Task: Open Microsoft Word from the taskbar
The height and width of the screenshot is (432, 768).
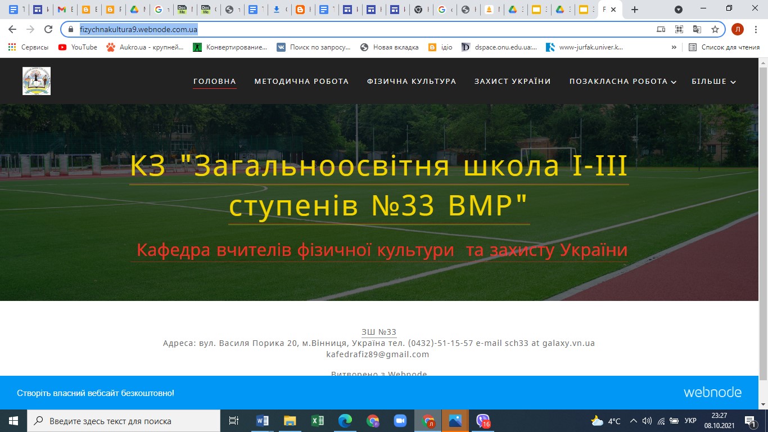Action: 263,421
